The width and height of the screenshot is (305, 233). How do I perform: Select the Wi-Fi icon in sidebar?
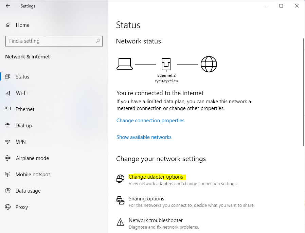[8, 93]
